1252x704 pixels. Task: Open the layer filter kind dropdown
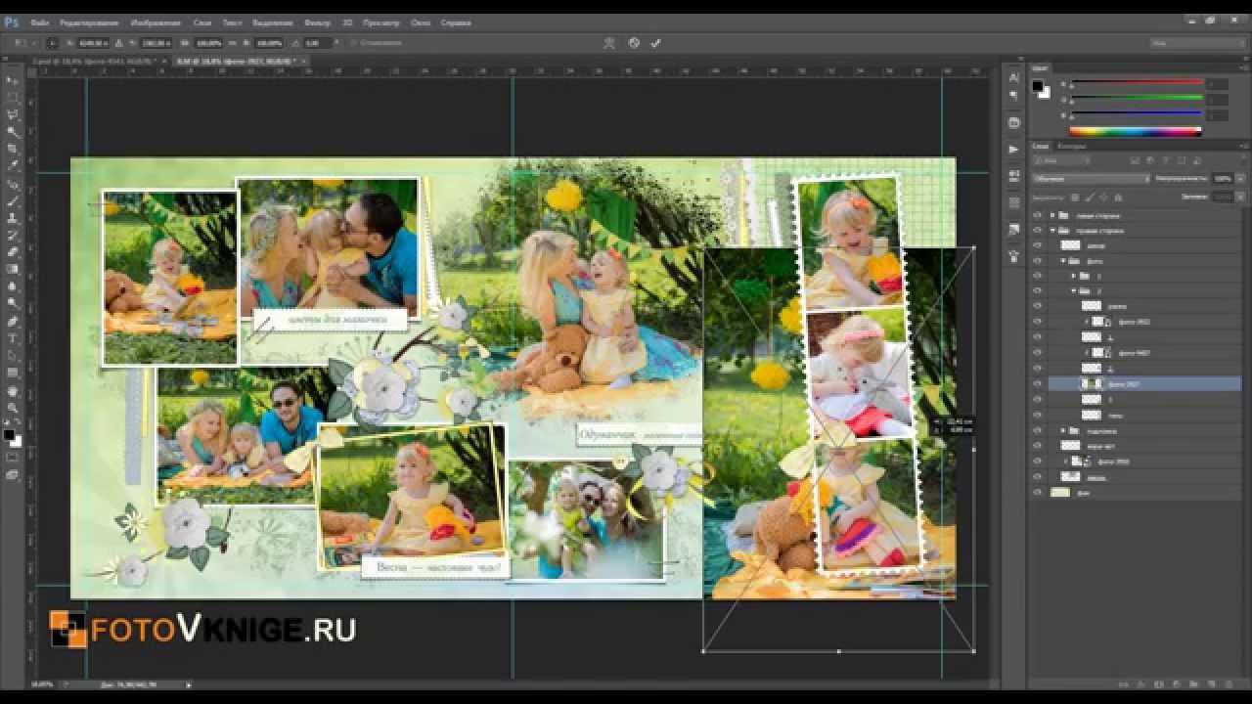1060,160
